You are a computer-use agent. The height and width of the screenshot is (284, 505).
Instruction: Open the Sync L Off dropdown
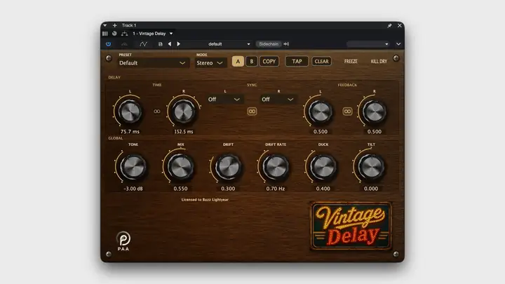(x=224, y=99)
